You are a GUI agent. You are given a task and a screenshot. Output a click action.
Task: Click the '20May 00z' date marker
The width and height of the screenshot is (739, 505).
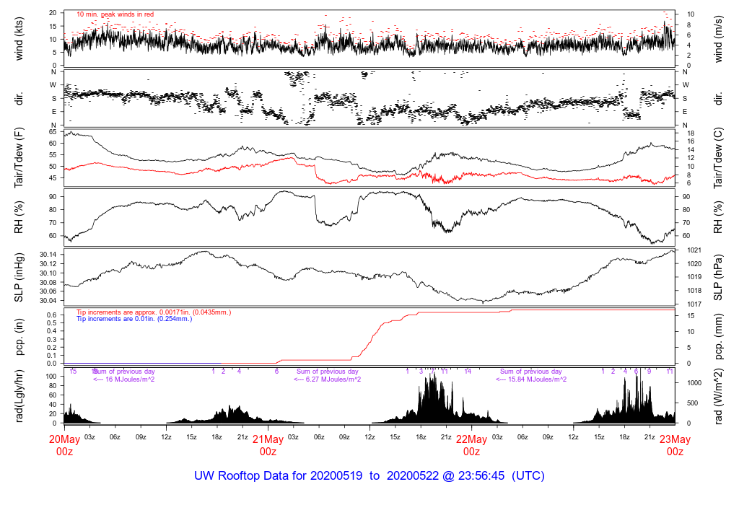click(64, 445)
